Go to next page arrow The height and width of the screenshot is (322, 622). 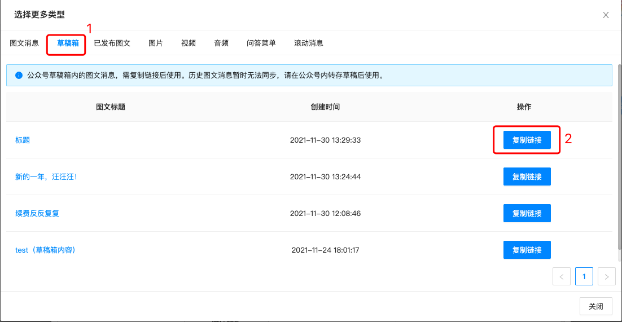coord(606,276)
